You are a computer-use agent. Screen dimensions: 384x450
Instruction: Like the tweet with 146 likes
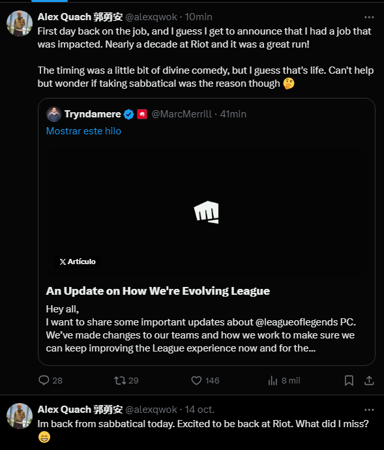pos(197,381)
